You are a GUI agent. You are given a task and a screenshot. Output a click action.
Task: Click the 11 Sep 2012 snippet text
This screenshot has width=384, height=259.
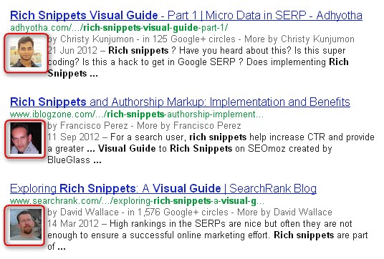tap(211, 148)
